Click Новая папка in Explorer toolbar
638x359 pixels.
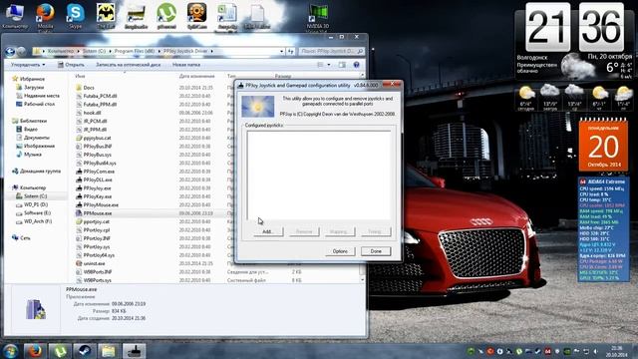click(x=186, y=65)
